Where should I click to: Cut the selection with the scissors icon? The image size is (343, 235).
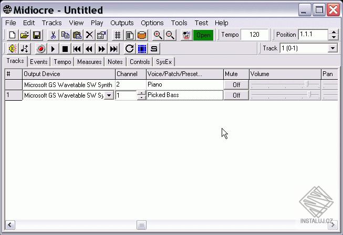point(53,35)
